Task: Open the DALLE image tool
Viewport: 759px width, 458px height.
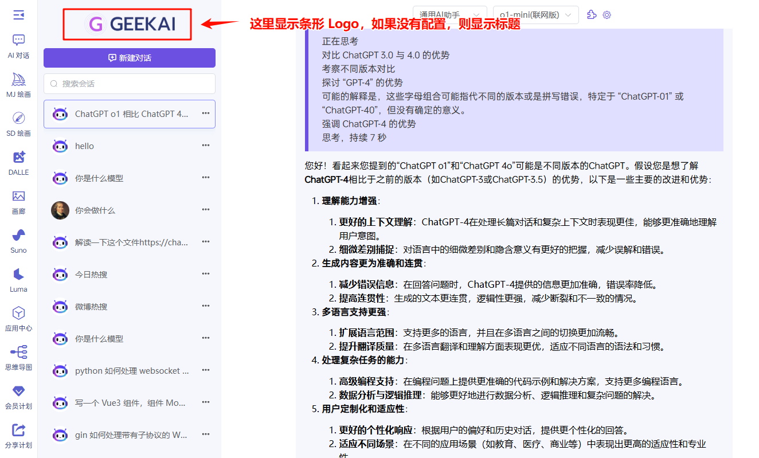Action: 18,163
